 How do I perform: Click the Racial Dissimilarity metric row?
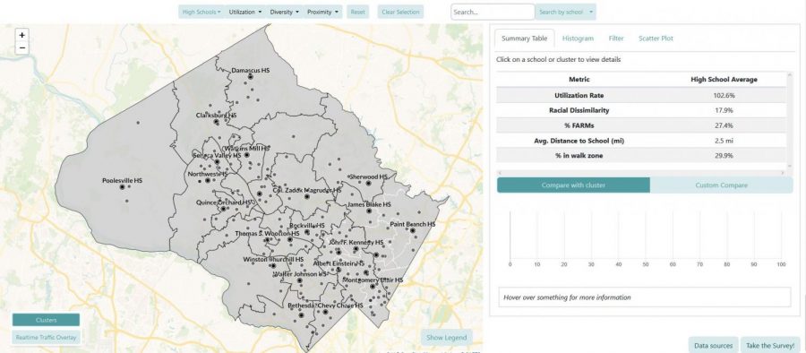[x=641, y=110]
